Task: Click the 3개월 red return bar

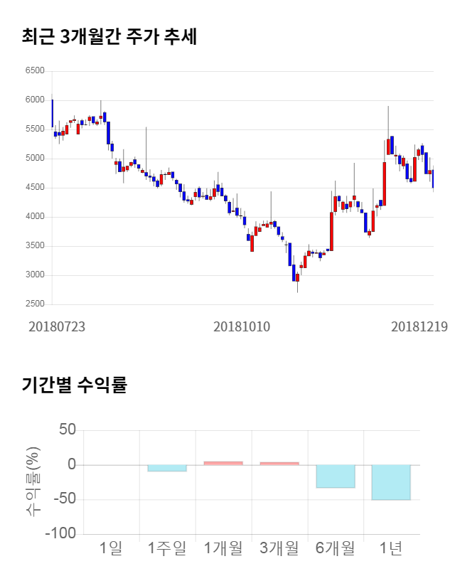Action: coord(279,464)
